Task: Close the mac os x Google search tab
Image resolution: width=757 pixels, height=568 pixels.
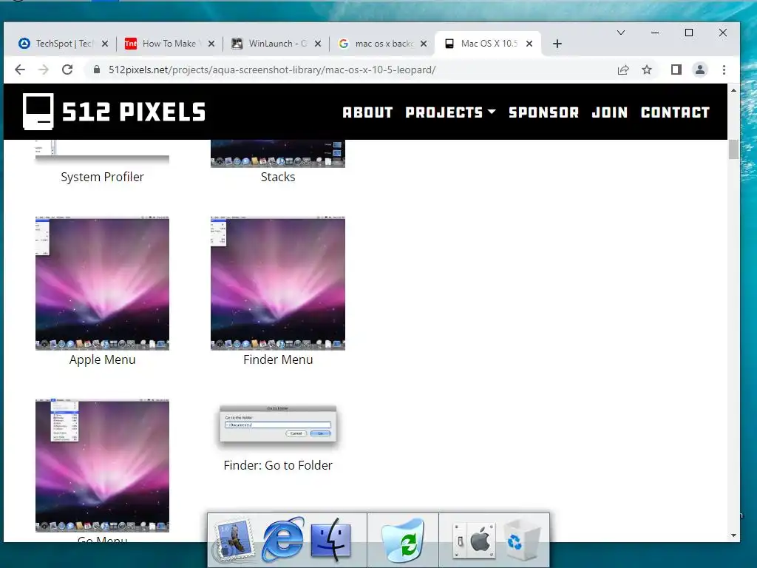Action: (424, 44)
